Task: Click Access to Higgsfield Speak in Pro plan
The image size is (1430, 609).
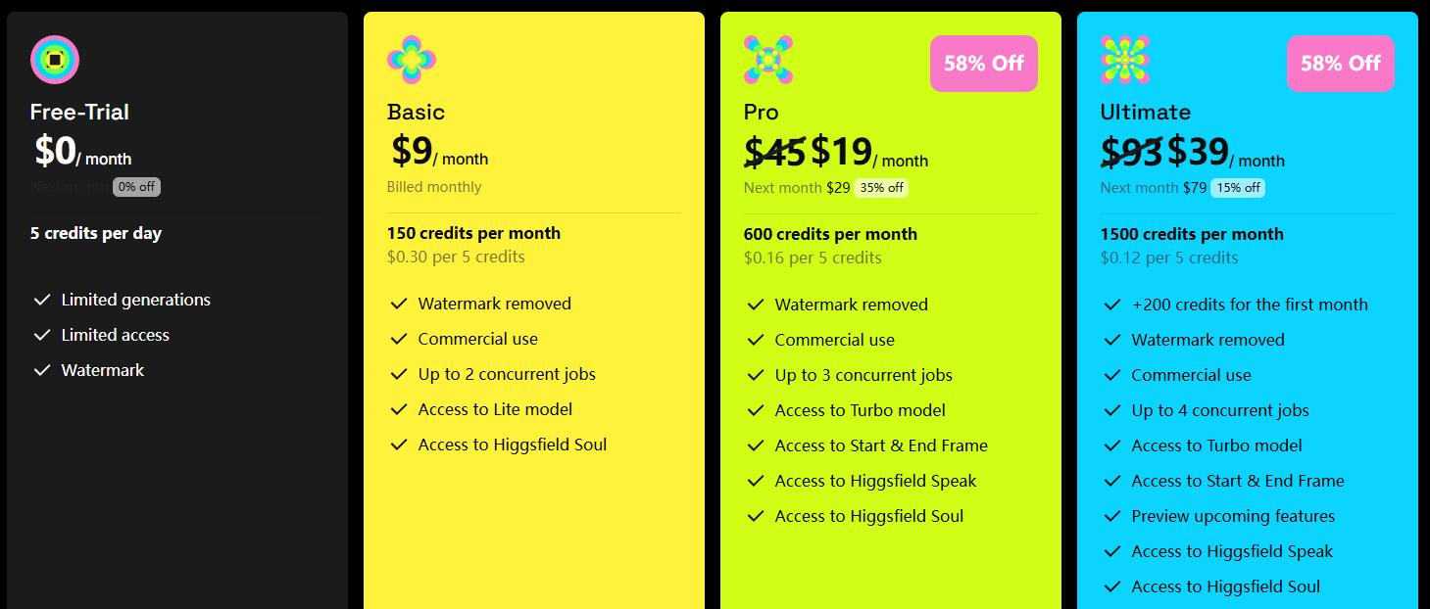Action: coord(875,481)
